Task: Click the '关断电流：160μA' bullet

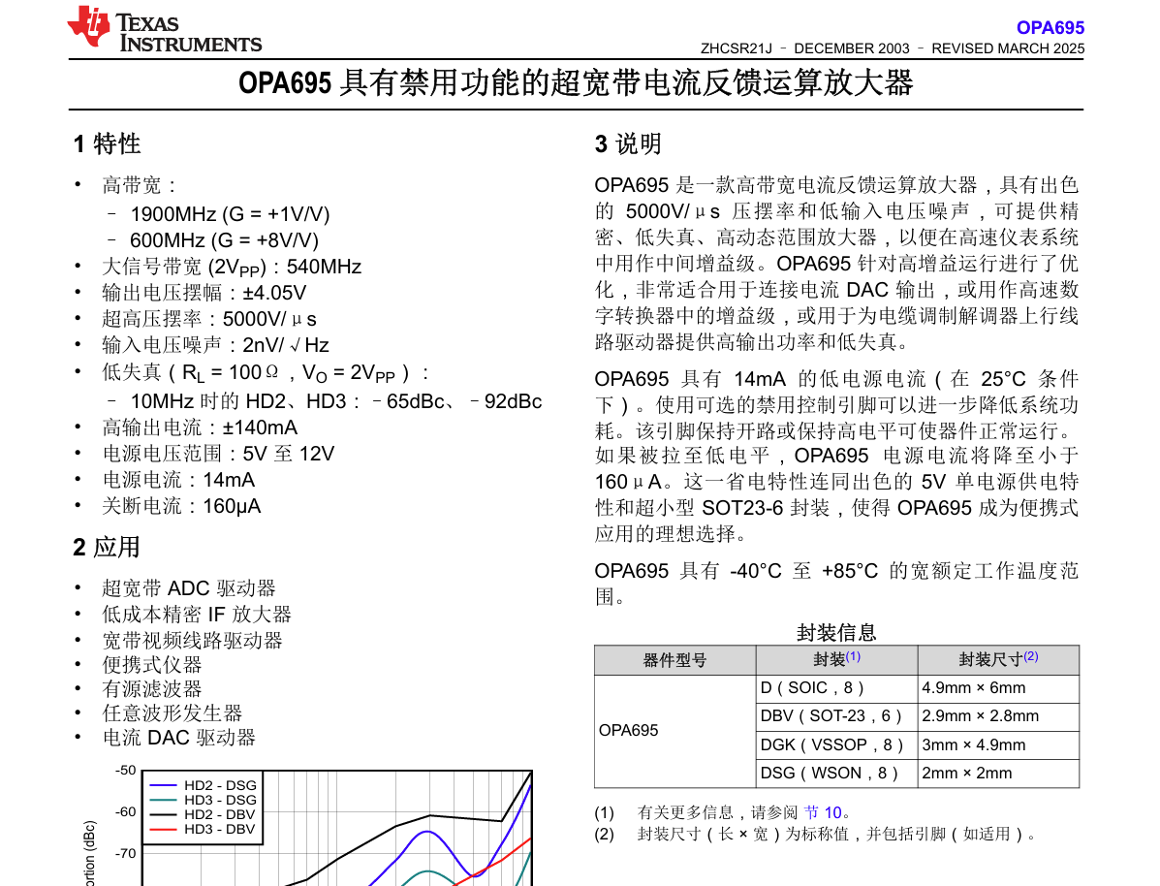Action: pos(181,506)
